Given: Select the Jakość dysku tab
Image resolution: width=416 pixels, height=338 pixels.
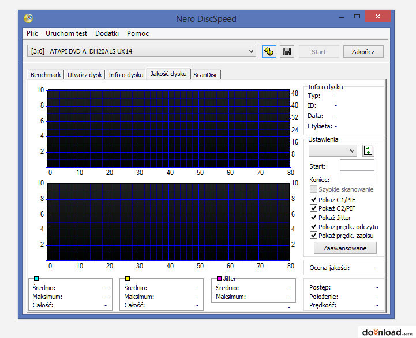Looking at the screenshot, I should pyautogui.click(x=168, y=74).
